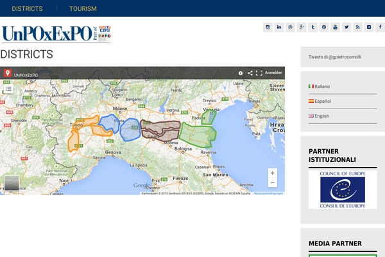Select the blue district near Pavia
This screenshot has width=385, height=257.
110,123
